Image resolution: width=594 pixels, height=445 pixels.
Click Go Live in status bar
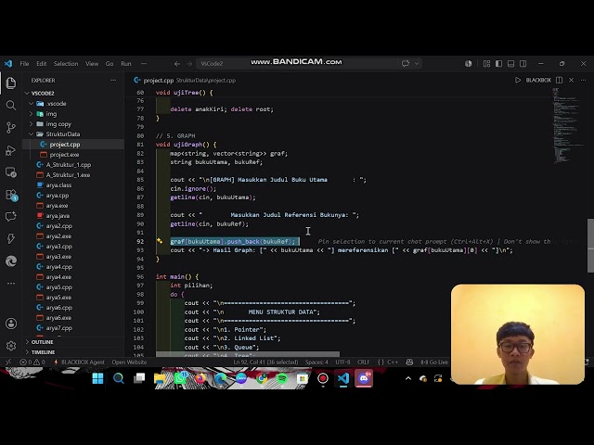tap(434, 362)
